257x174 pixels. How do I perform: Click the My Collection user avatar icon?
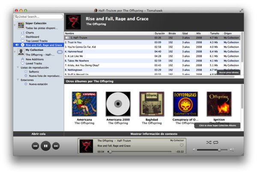pyautogui.click(x=21, y=52)
